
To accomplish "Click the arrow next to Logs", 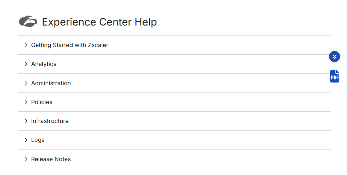I will pyautogui.click(x=26, y=140).
